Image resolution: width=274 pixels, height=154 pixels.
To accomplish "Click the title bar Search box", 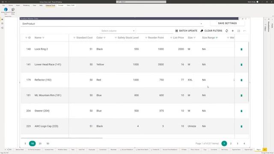I will pos(141,2).
